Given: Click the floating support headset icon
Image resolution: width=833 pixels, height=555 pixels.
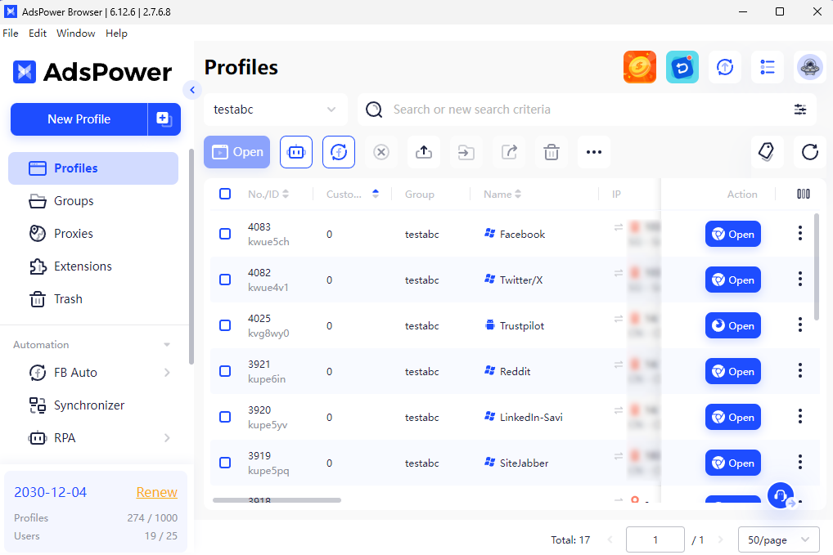Looking at the screenshot, I should coord(781,495).
